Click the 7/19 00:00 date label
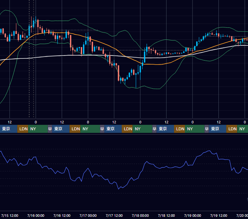Screen dimensions: 248x219 click(193, 215)
